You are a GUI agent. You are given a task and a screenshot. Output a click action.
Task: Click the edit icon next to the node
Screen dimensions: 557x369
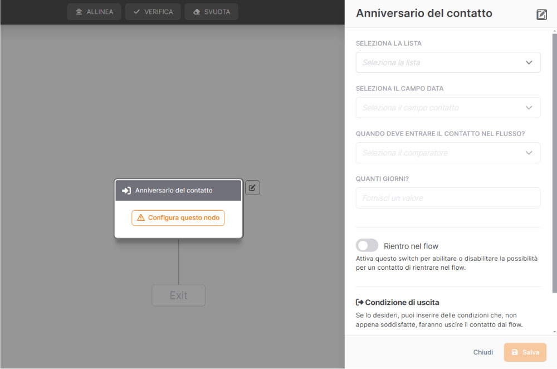coord(252,188)
